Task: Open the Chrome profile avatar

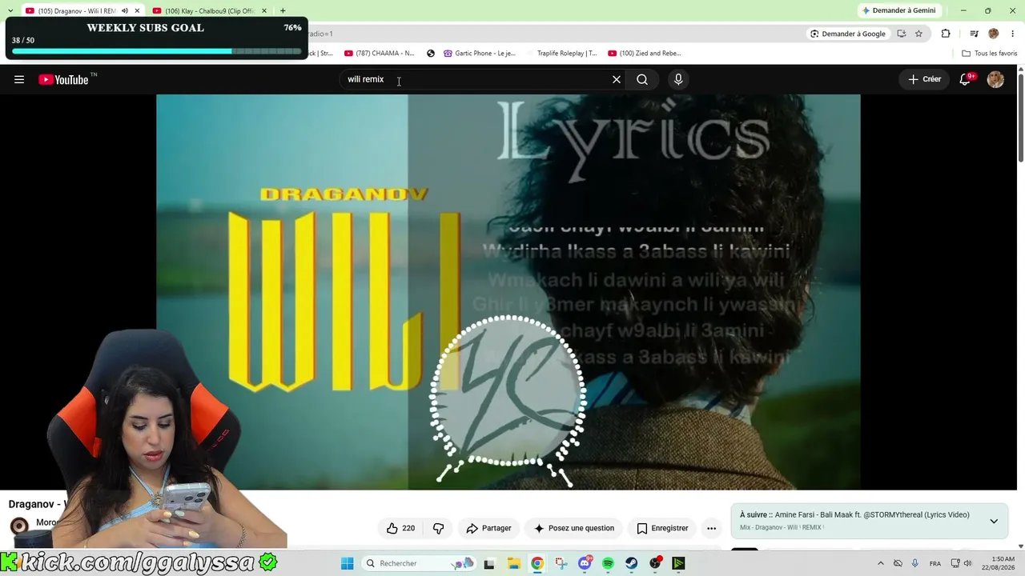Action: [x=994, y=34]
